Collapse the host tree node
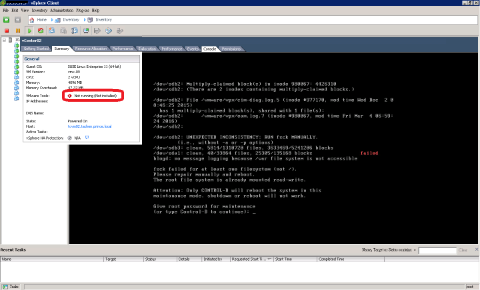 [4, 40]
